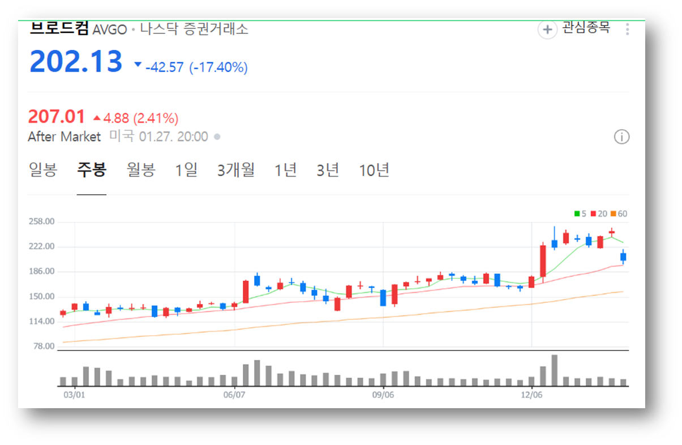Click the After Market label
The image size is (682, 445).
coord(65,136)
